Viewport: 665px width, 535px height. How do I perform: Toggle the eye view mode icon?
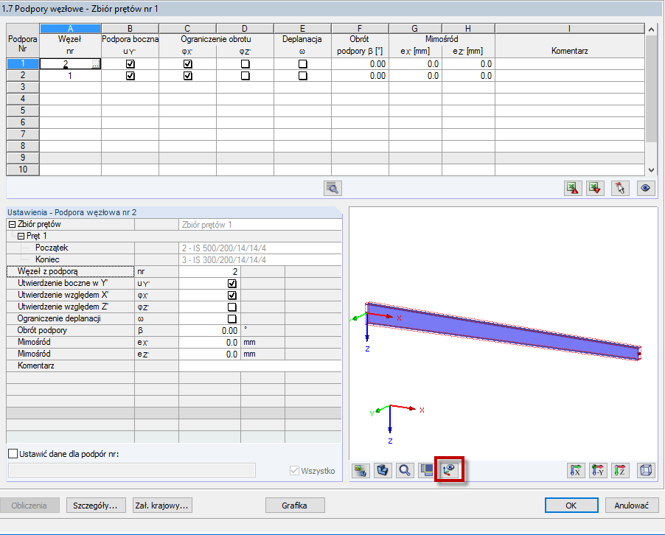(646, 188)
